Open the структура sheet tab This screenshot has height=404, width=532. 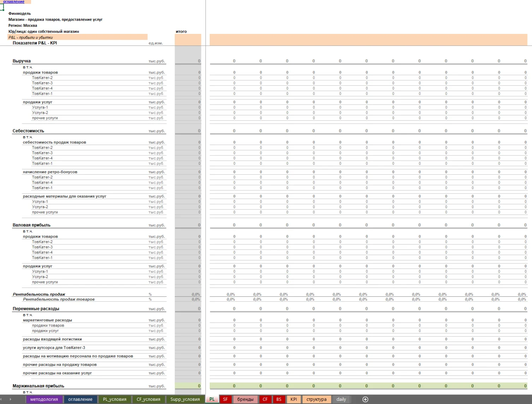(x=316, y=399)
